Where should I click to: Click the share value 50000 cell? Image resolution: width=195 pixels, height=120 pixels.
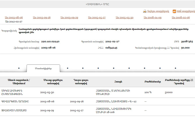[x=169, y=92]
